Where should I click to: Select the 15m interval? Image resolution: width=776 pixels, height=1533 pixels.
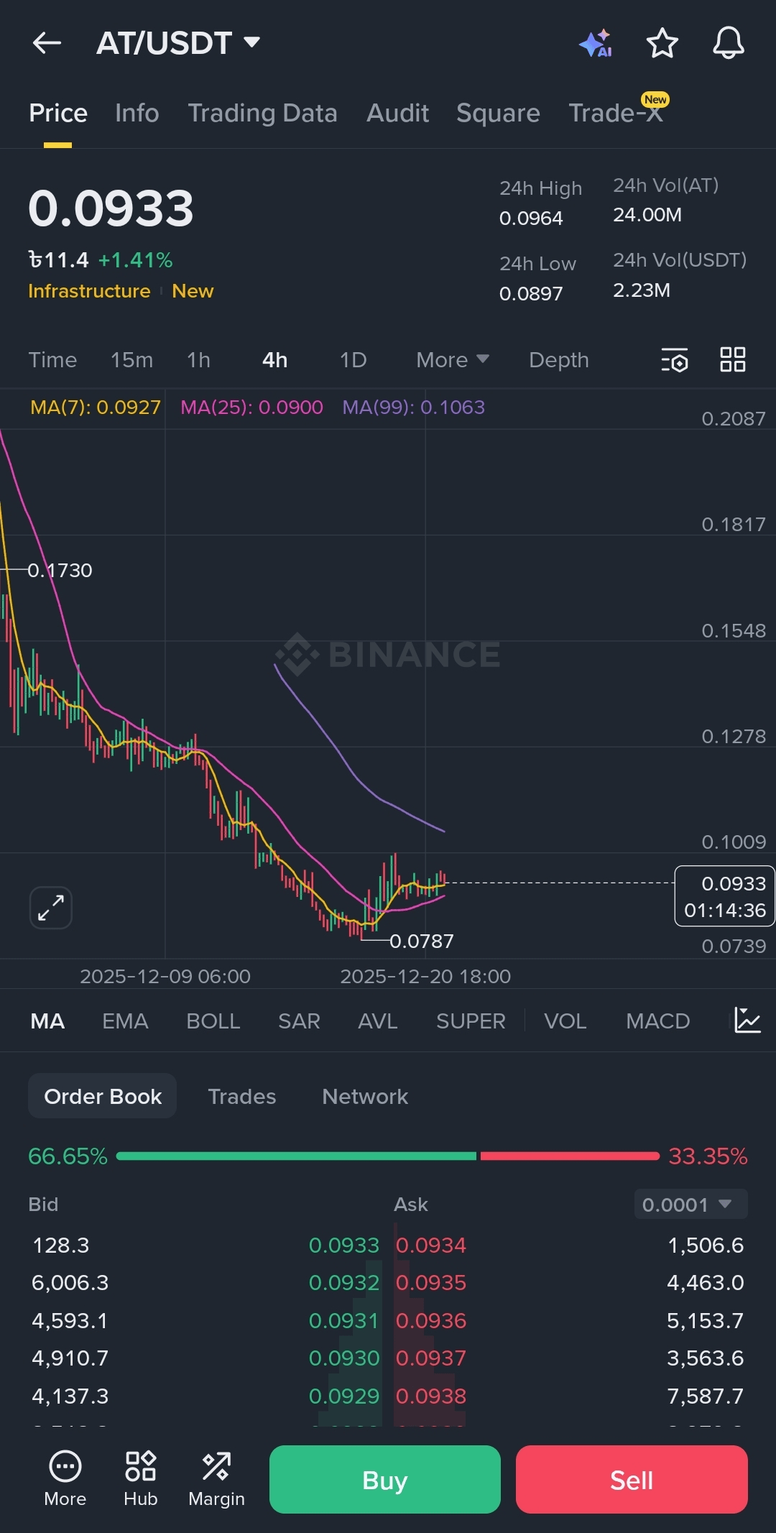click(x=131, y=359)
